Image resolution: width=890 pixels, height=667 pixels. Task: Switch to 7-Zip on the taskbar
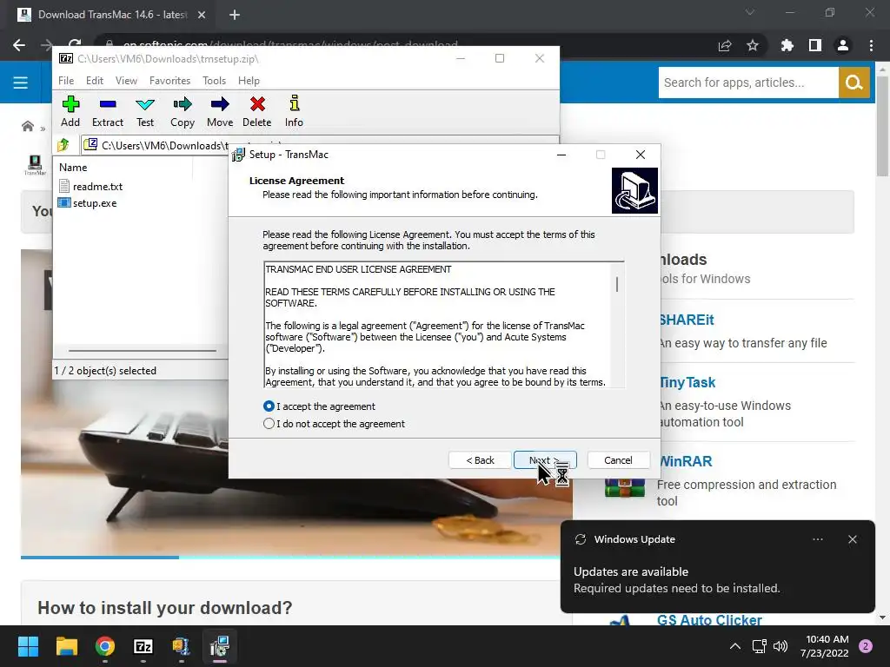143,646
